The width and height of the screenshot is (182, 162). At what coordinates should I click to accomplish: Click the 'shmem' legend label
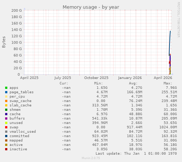coord(15,110)
